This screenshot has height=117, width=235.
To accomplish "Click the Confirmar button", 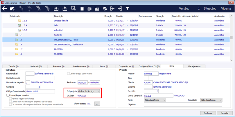I will pyautogui.click(x=208, y=113).
